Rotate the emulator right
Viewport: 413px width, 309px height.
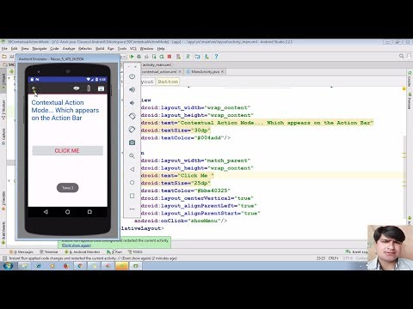point(132,130)
